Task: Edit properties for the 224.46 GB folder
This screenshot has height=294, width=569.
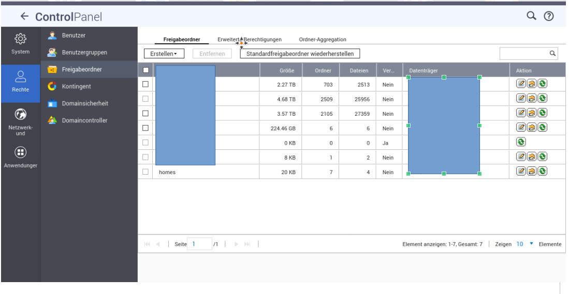Action: coord(521,128)
